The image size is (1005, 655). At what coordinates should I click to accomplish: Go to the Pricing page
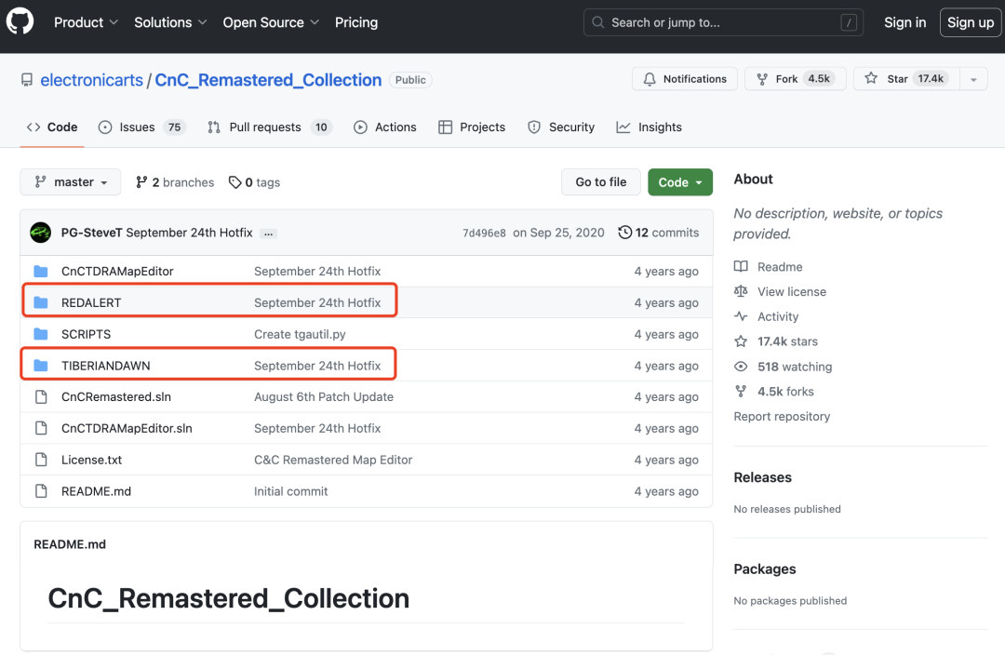(356, 22)
